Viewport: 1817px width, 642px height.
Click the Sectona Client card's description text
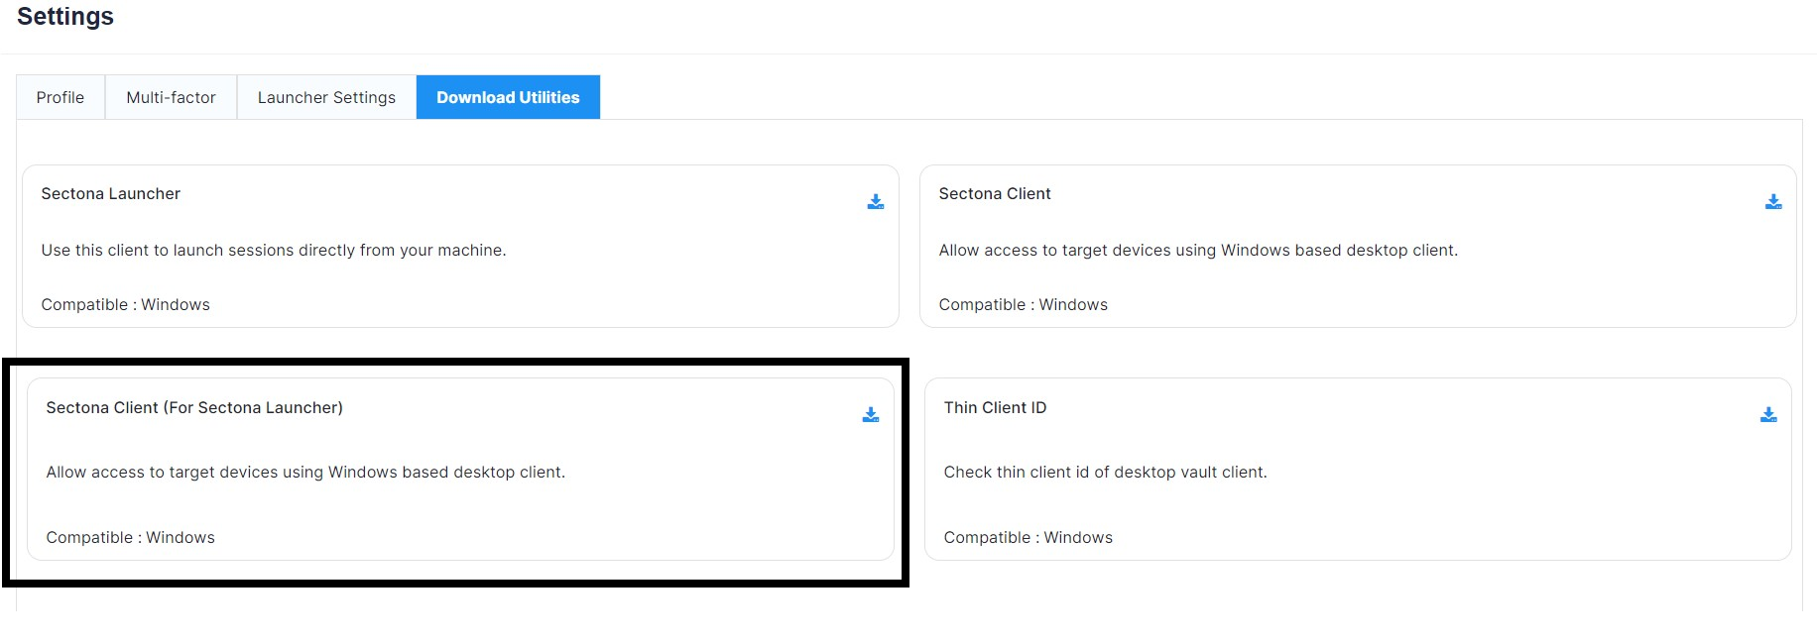pyautogui.click(x=1198, y=251)
